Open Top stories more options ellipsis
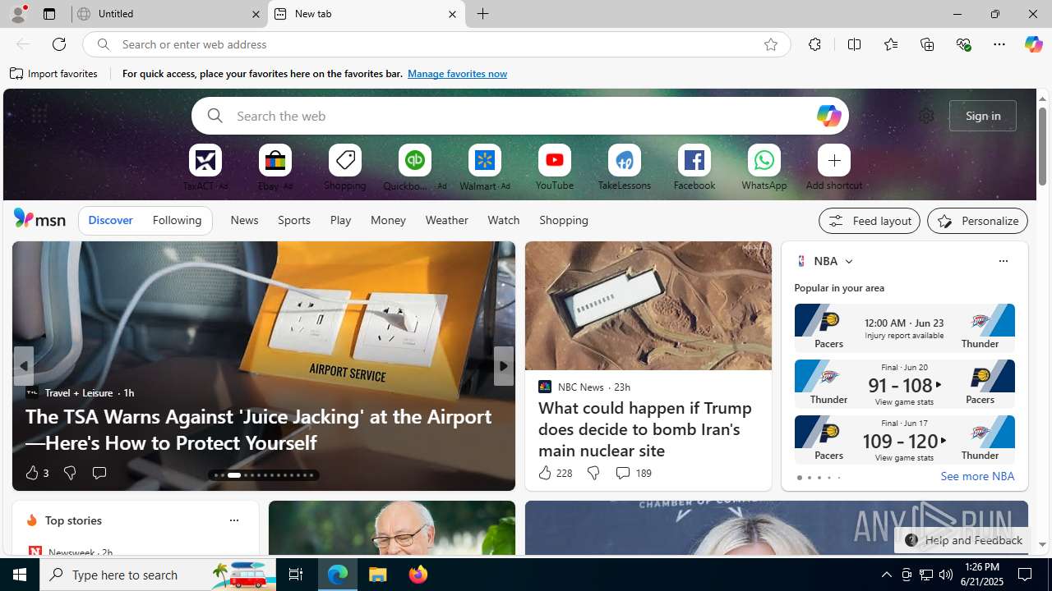Viewport: 1052px width, 591px height. 233,520
